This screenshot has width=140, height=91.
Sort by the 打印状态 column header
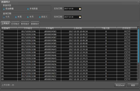point(127,28)
